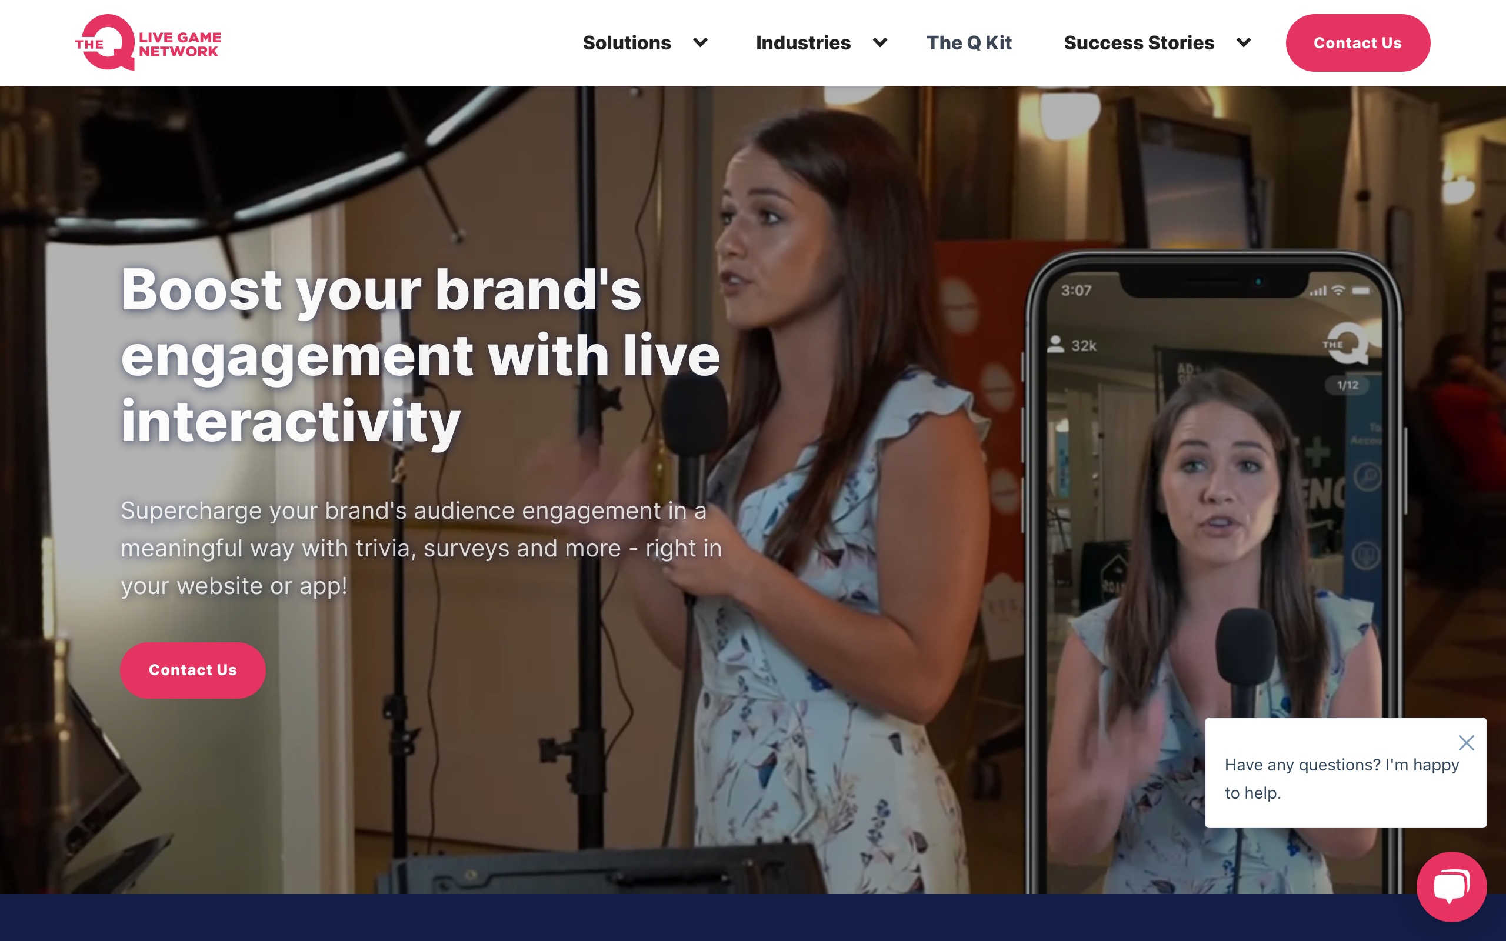Click Contact Us button below hero text

click(x=192, y=670)
